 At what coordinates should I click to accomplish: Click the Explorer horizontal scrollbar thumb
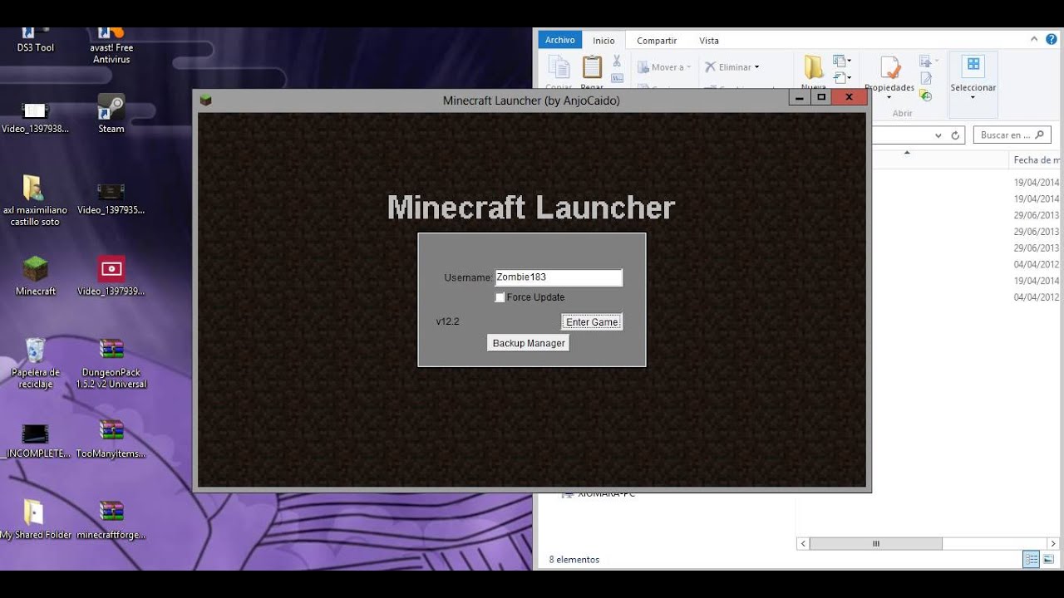876,544
